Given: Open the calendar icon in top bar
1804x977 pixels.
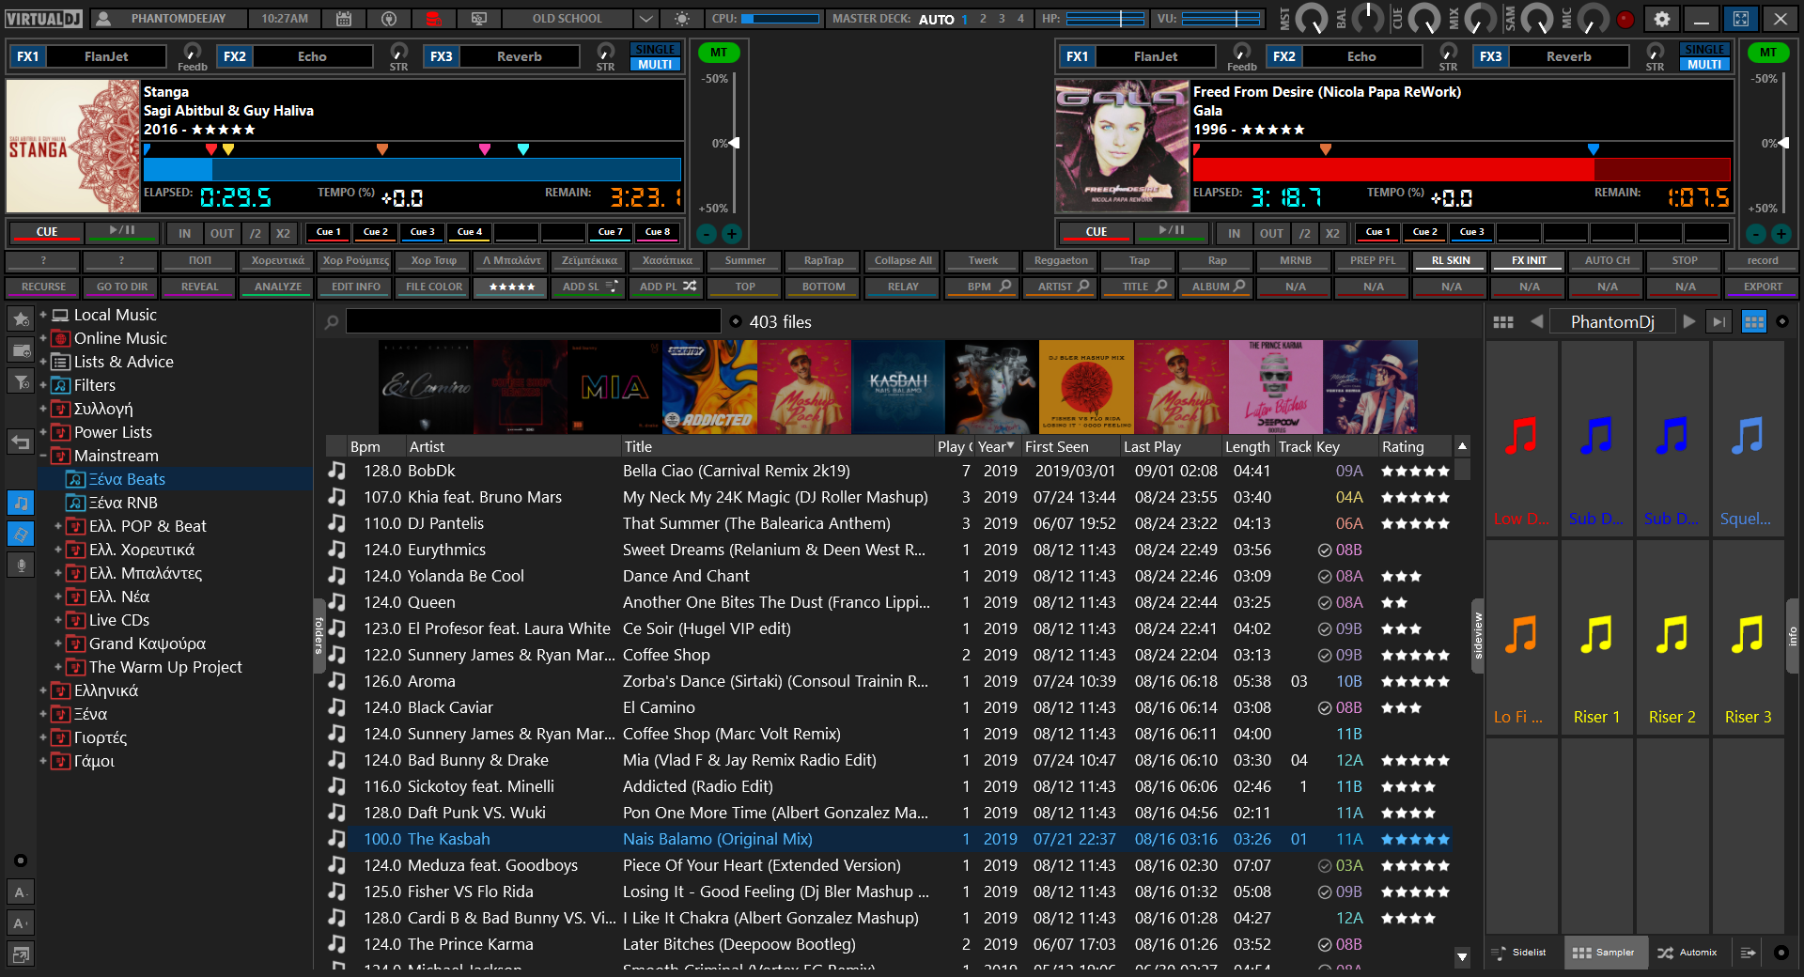Looking at the screenshot, I should coord(344,18).
